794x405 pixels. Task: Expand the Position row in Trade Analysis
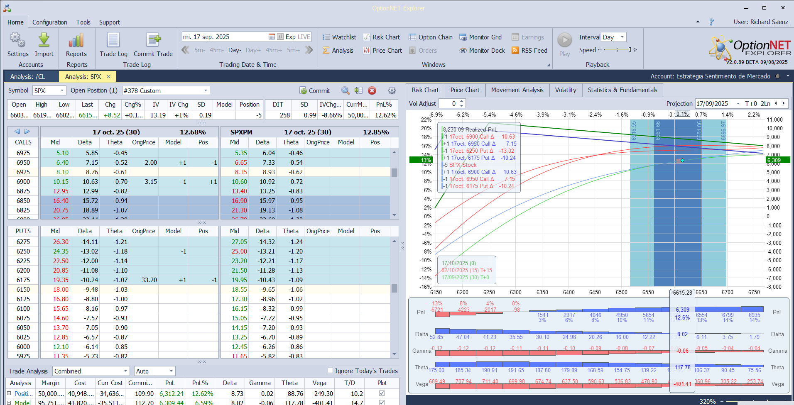coord(9,393)
